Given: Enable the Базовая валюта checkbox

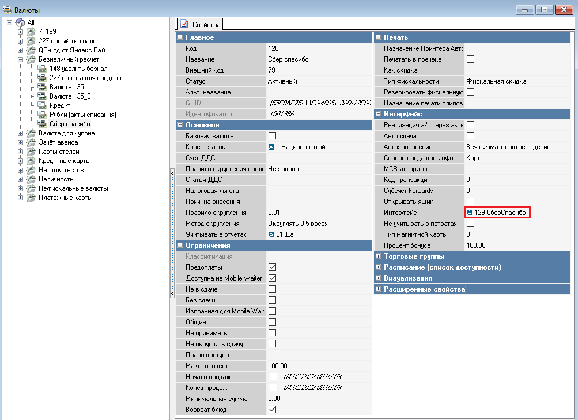Looking at the screenshot, I should point(273,136).
